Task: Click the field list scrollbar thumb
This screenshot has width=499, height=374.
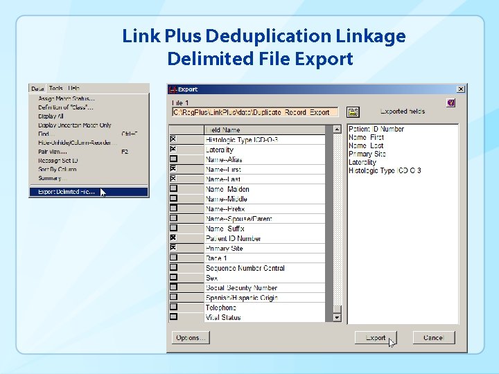Action: (x=337, y=309)
